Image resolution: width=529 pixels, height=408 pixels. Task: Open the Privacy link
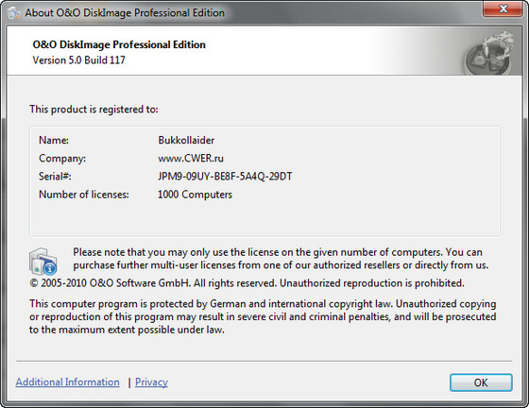coord(151,382)
